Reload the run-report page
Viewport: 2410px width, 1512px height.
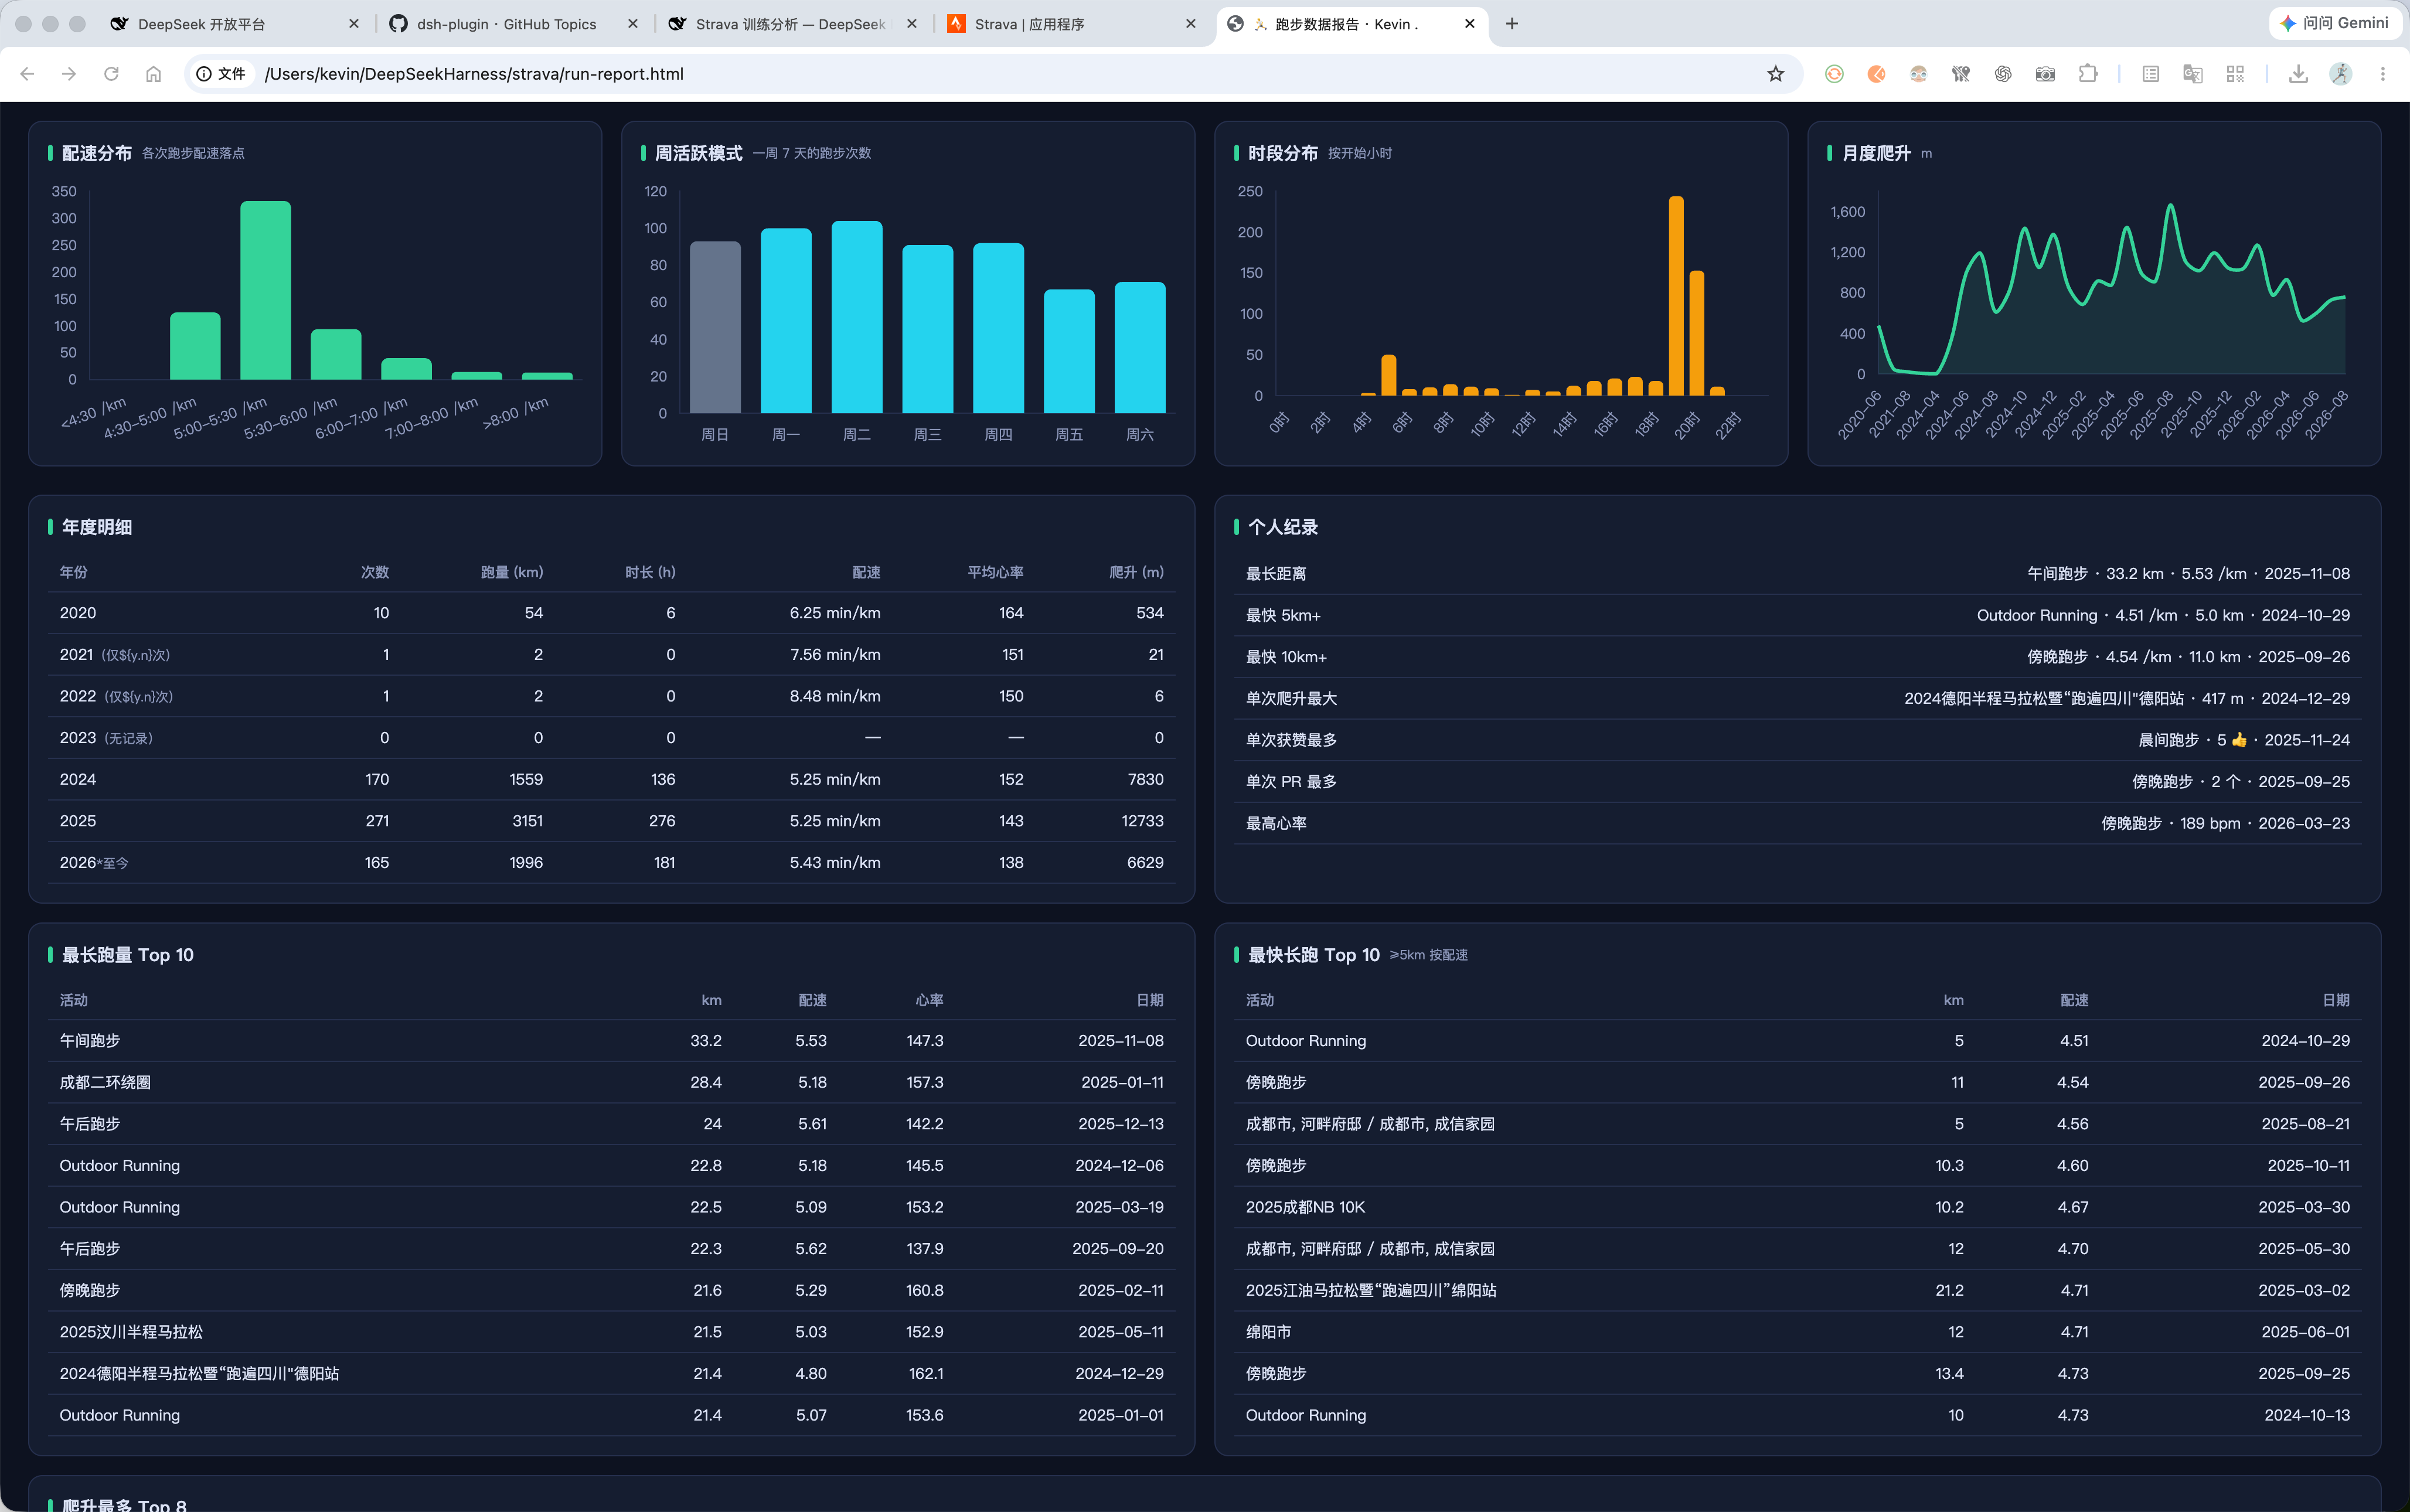[x=111, y=74]
